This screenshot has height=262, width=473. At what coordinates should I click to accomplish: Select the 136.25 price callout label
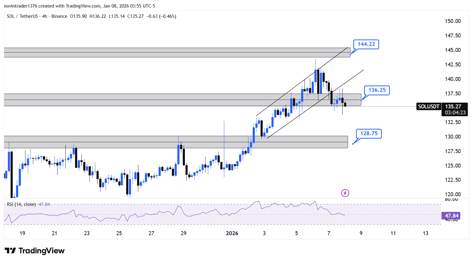coord(377,90)
